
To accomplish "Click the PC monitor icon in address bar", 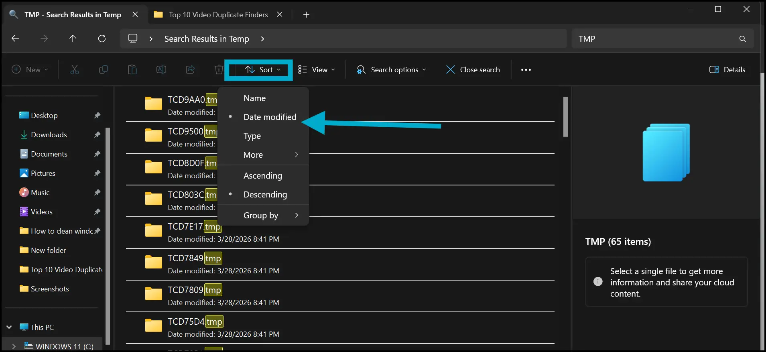I will pos(133,39).
